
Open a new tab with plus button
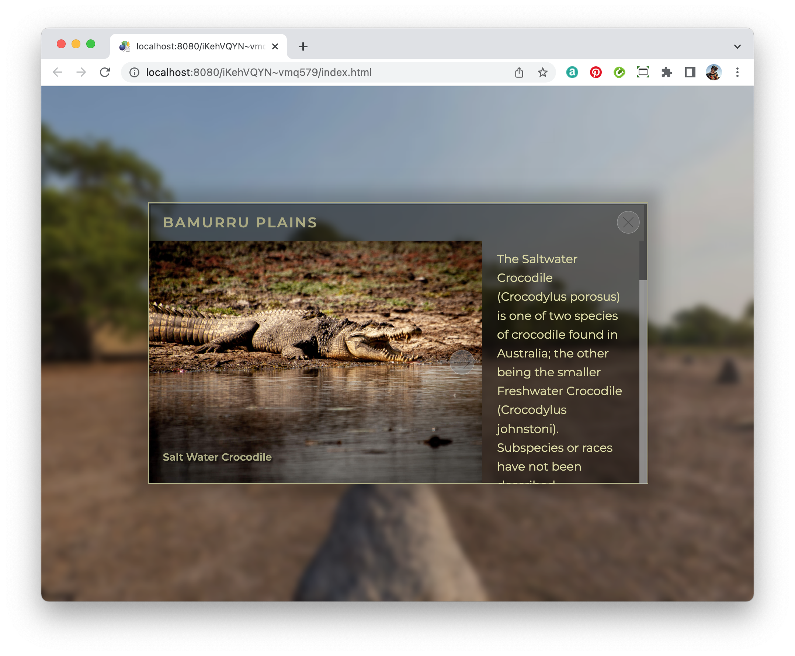tap(303, 46)
